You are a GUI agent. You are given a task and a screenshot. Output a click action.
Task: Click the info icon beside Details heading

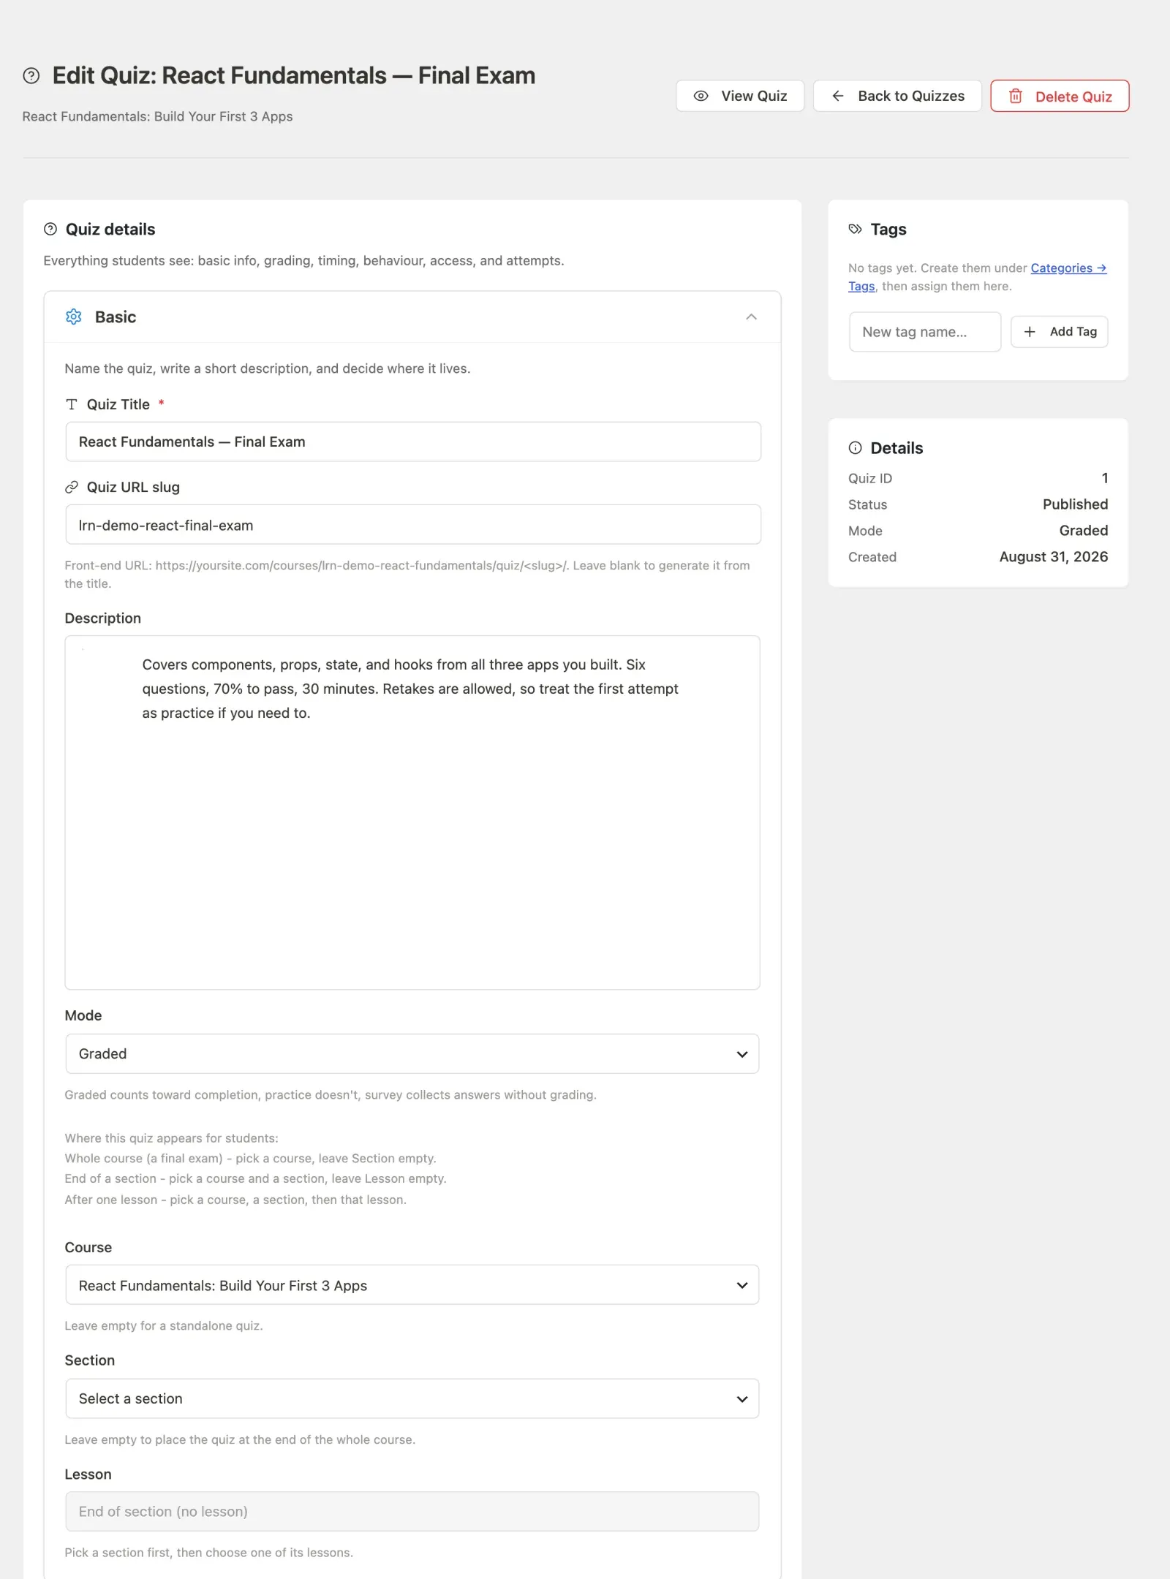(855, 447)
